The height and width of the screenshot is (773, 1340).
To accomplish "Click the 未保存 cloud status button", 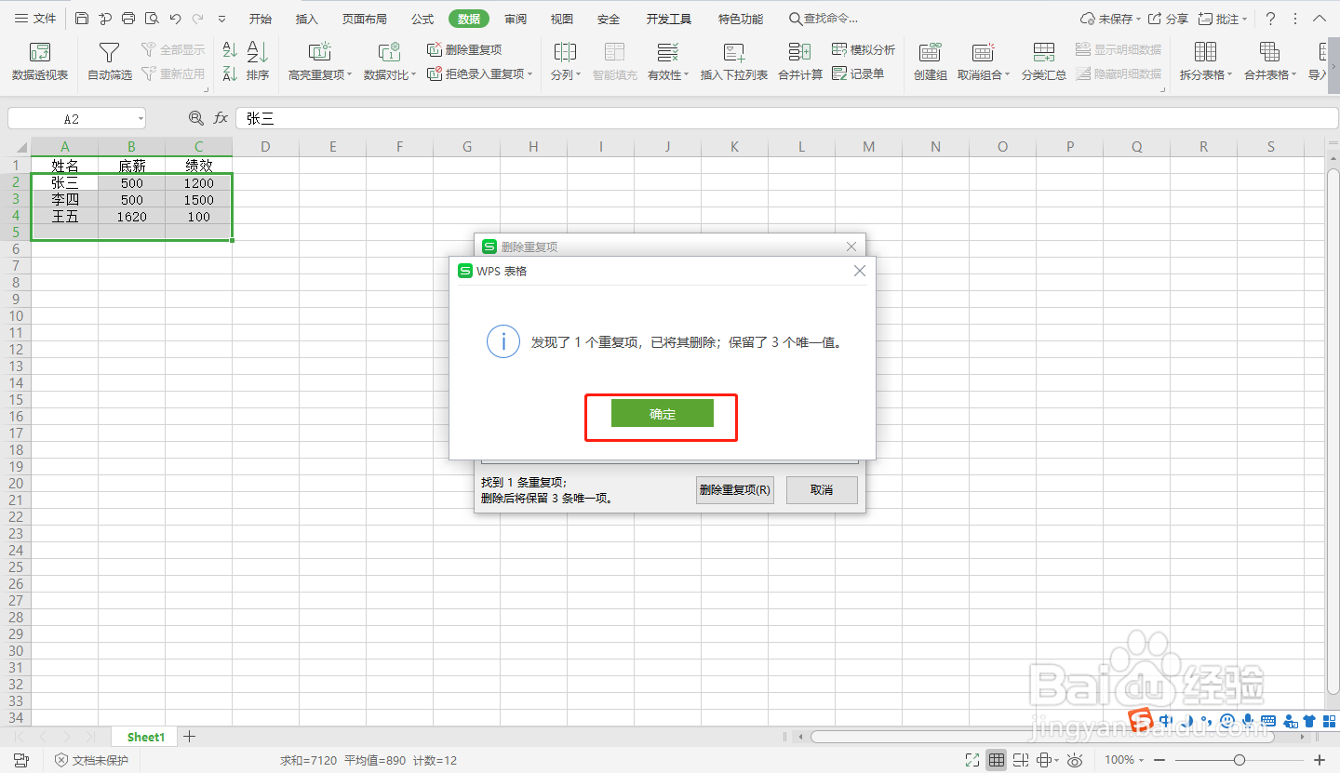I will pos(1110,19).
